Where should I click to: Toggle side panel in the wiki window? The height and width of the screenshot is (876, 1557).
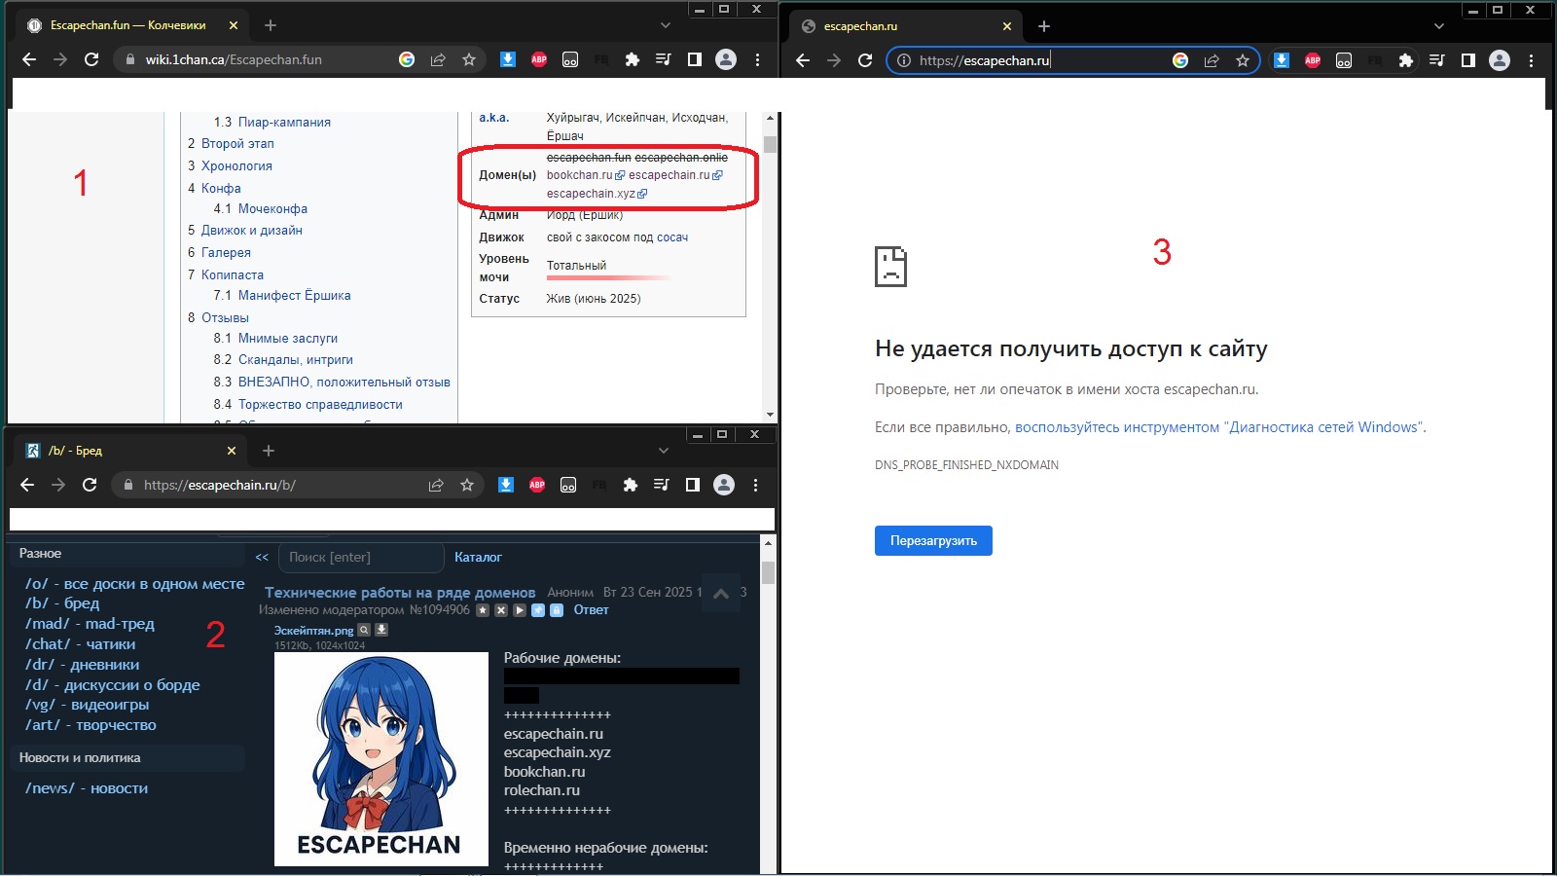tap(694, 59)
